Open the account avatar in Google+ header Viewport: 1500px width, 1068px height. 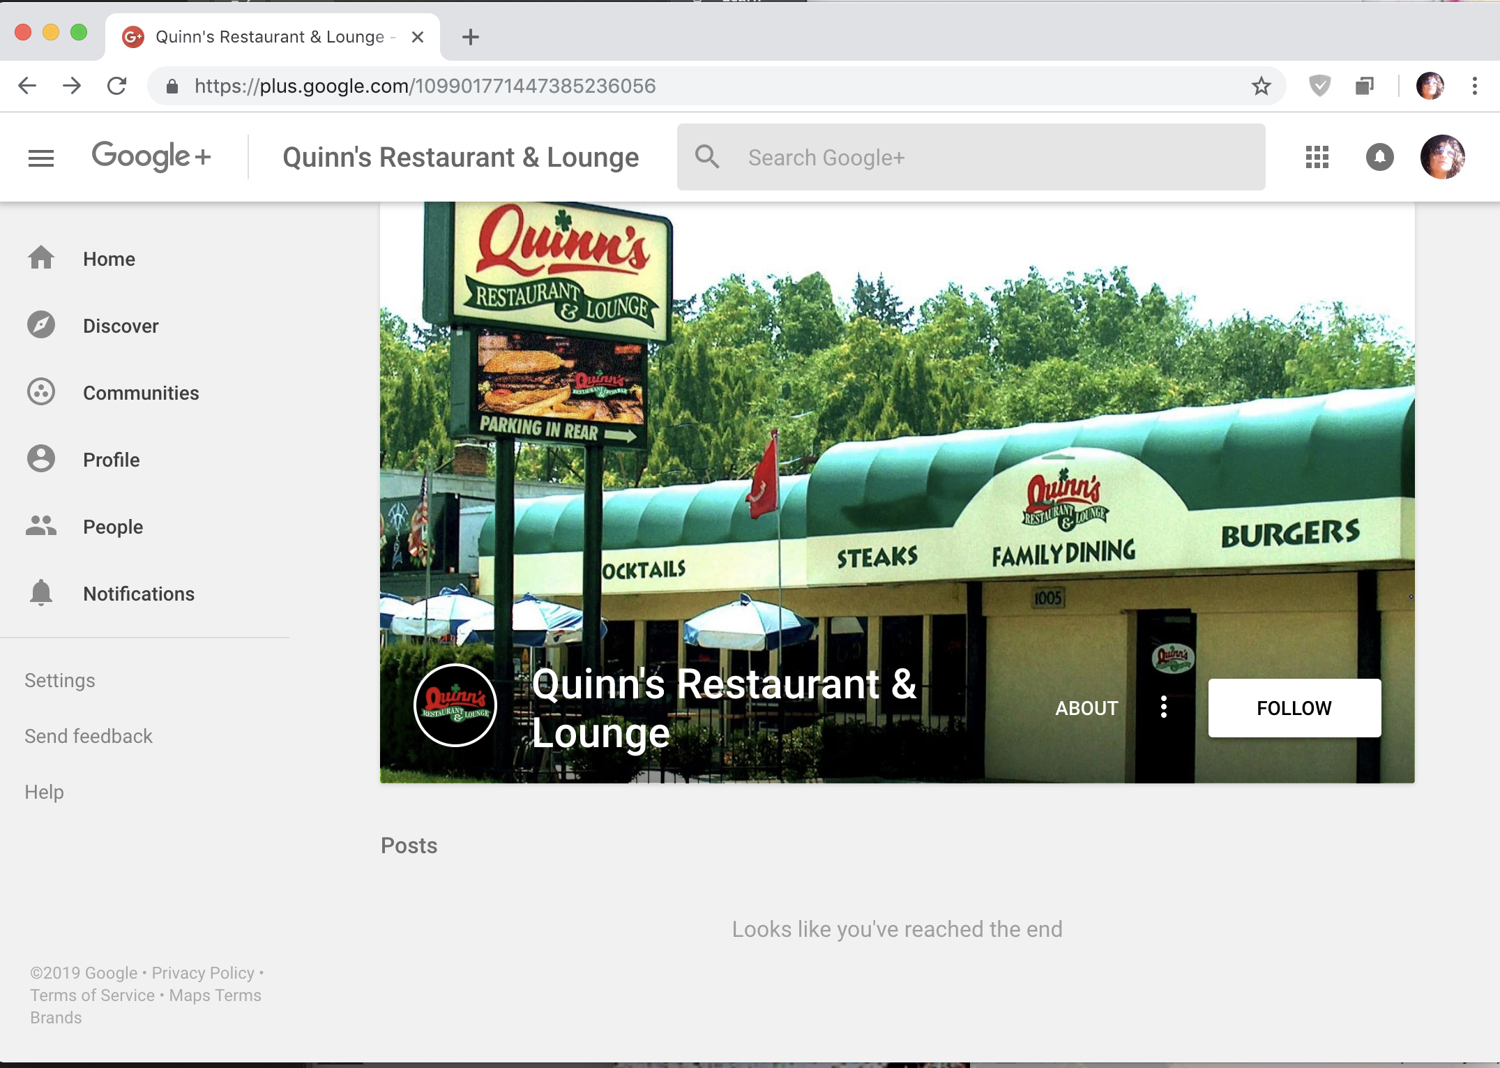(x=1442, y=157)
